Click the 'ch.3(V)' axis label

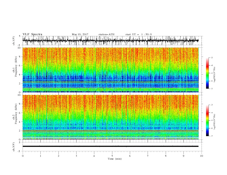pyautogui.click(x=14, y=147)
